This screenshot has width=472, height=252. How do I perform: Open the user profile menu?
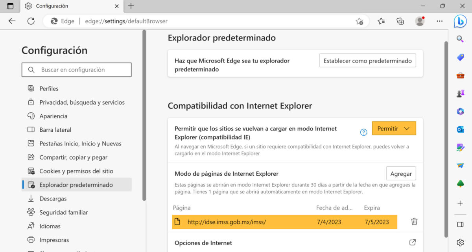[420, 21]
